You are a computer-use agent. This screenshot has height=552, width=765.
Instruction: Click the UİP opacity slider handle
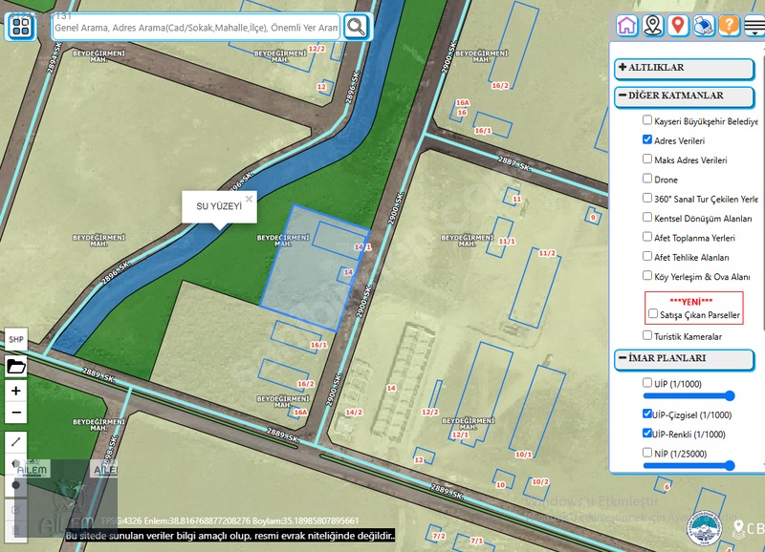click(x=730, y=395)
